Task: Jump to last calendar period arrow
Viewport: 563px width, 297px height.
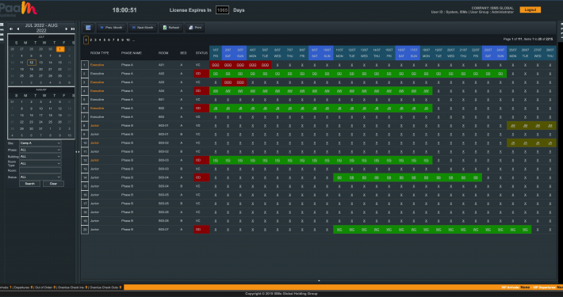Action: (x=72, y=29)
